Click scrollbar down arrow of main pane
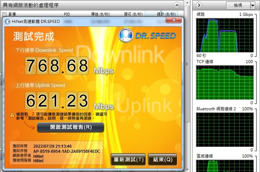This screenshot has width=260, height=172. 187,169
